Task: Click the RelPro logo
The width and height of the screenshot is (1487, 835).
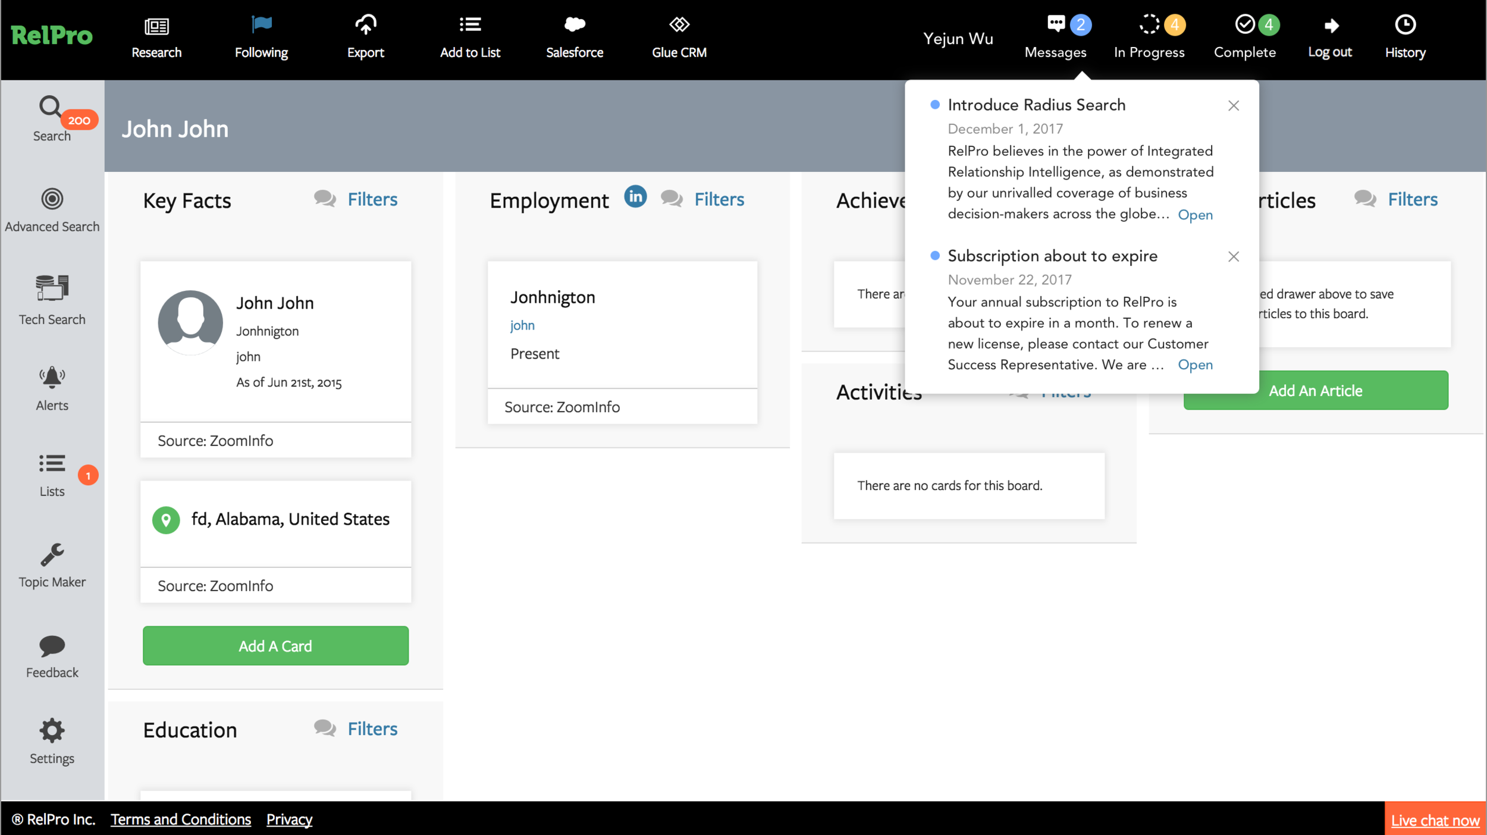Action: pyautogui.click(x=52, y=36)
